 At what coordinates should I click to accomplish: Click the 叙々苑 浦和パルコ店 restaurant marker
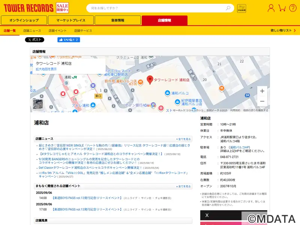pyautogui.click(x=140, y=82)
